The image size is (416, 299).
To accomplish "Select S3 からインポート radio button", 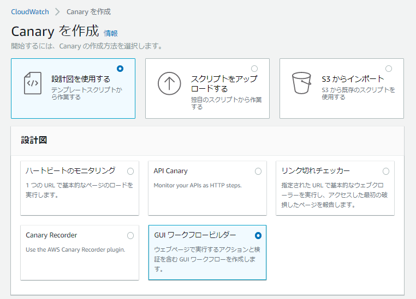I will 389,69.
